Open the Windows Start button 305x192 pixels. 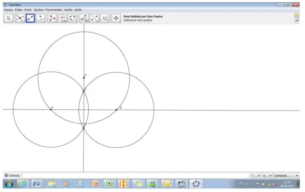pyautogui.click(x=9, y=184)
